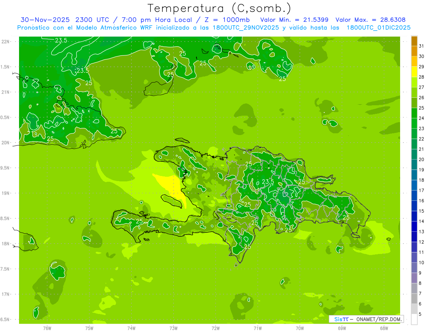Select the '30-Nov-2025 2300 UTC' date text
The width and height of the screenshot is (431, 333).
pyautogui.click(x=65, y=20)
